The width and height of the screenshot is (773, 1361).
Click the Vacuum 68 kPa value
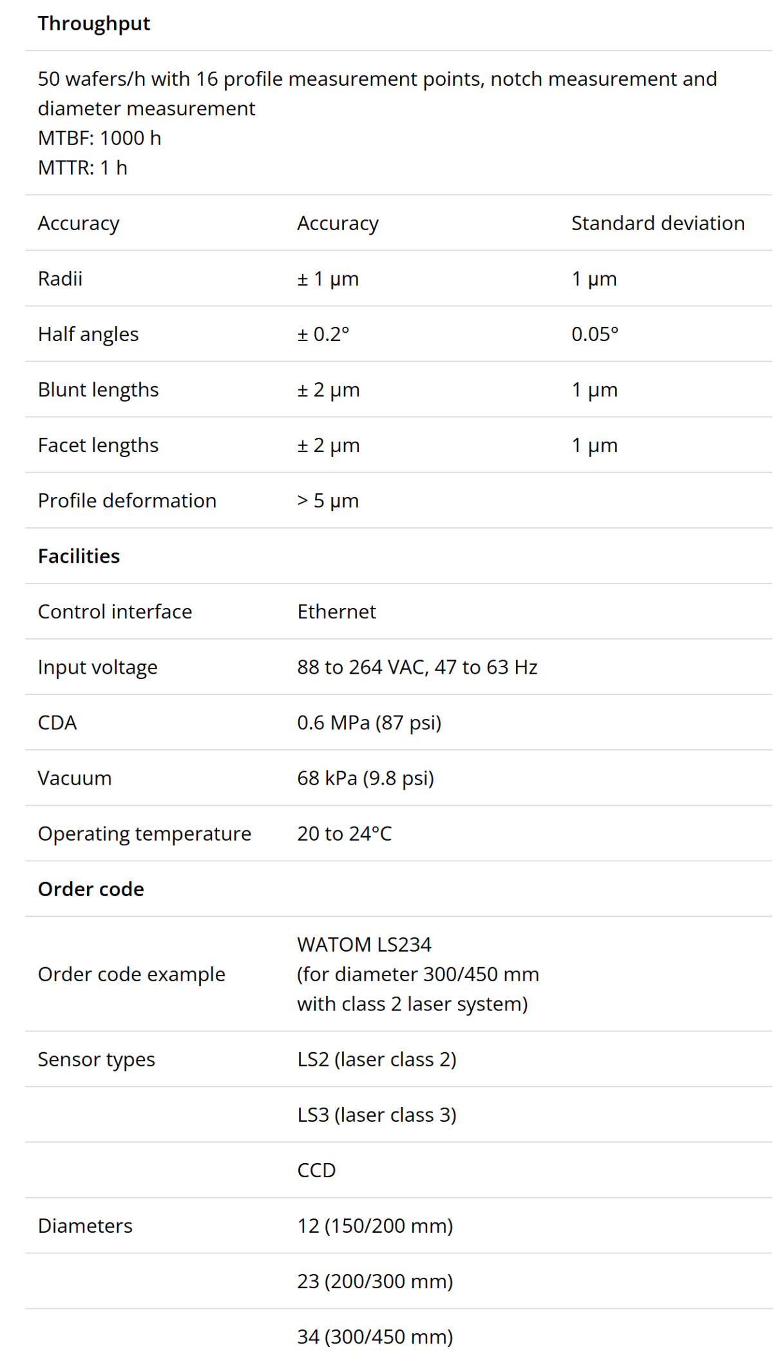click(x=365, y=778)
